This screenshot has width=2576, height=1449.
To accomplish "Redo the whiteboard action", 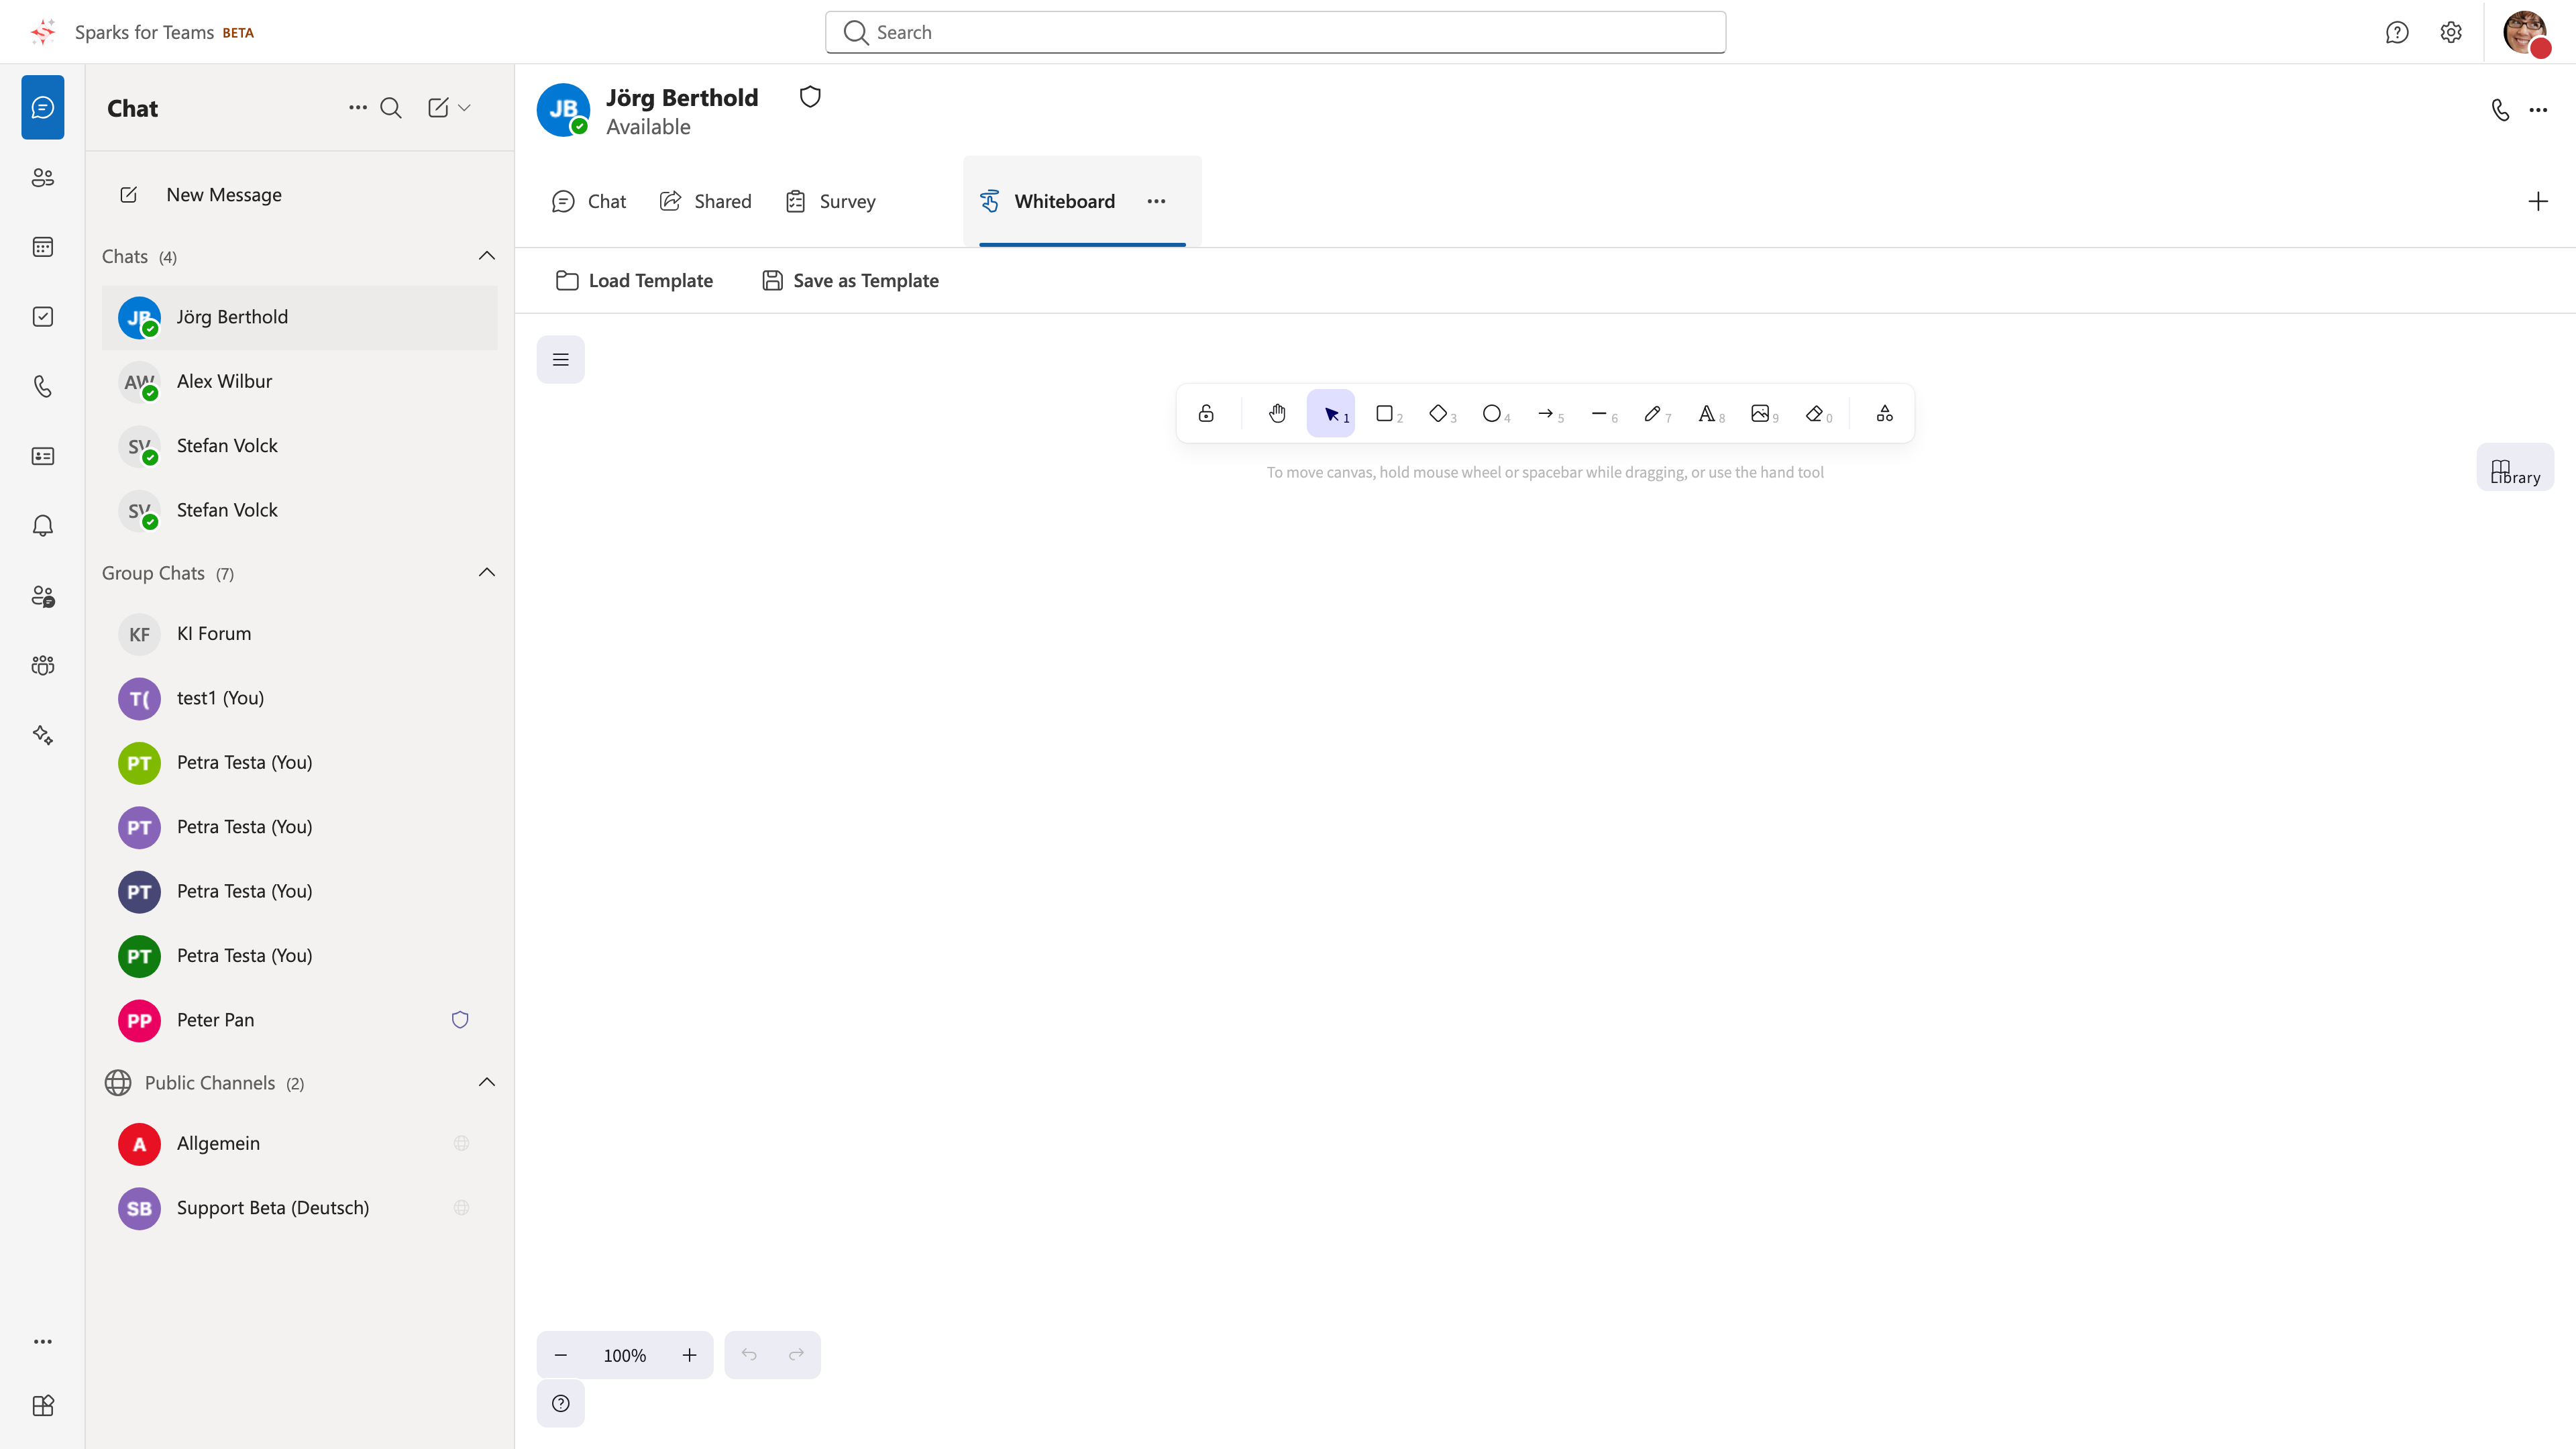I will 796,1355.
